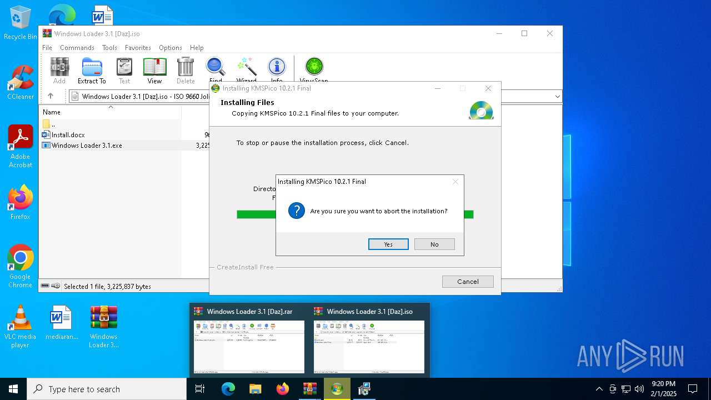Open the Help menu in WinRAR
The width and height of the screenshot is (711, 400).
[x=197, y=48]
